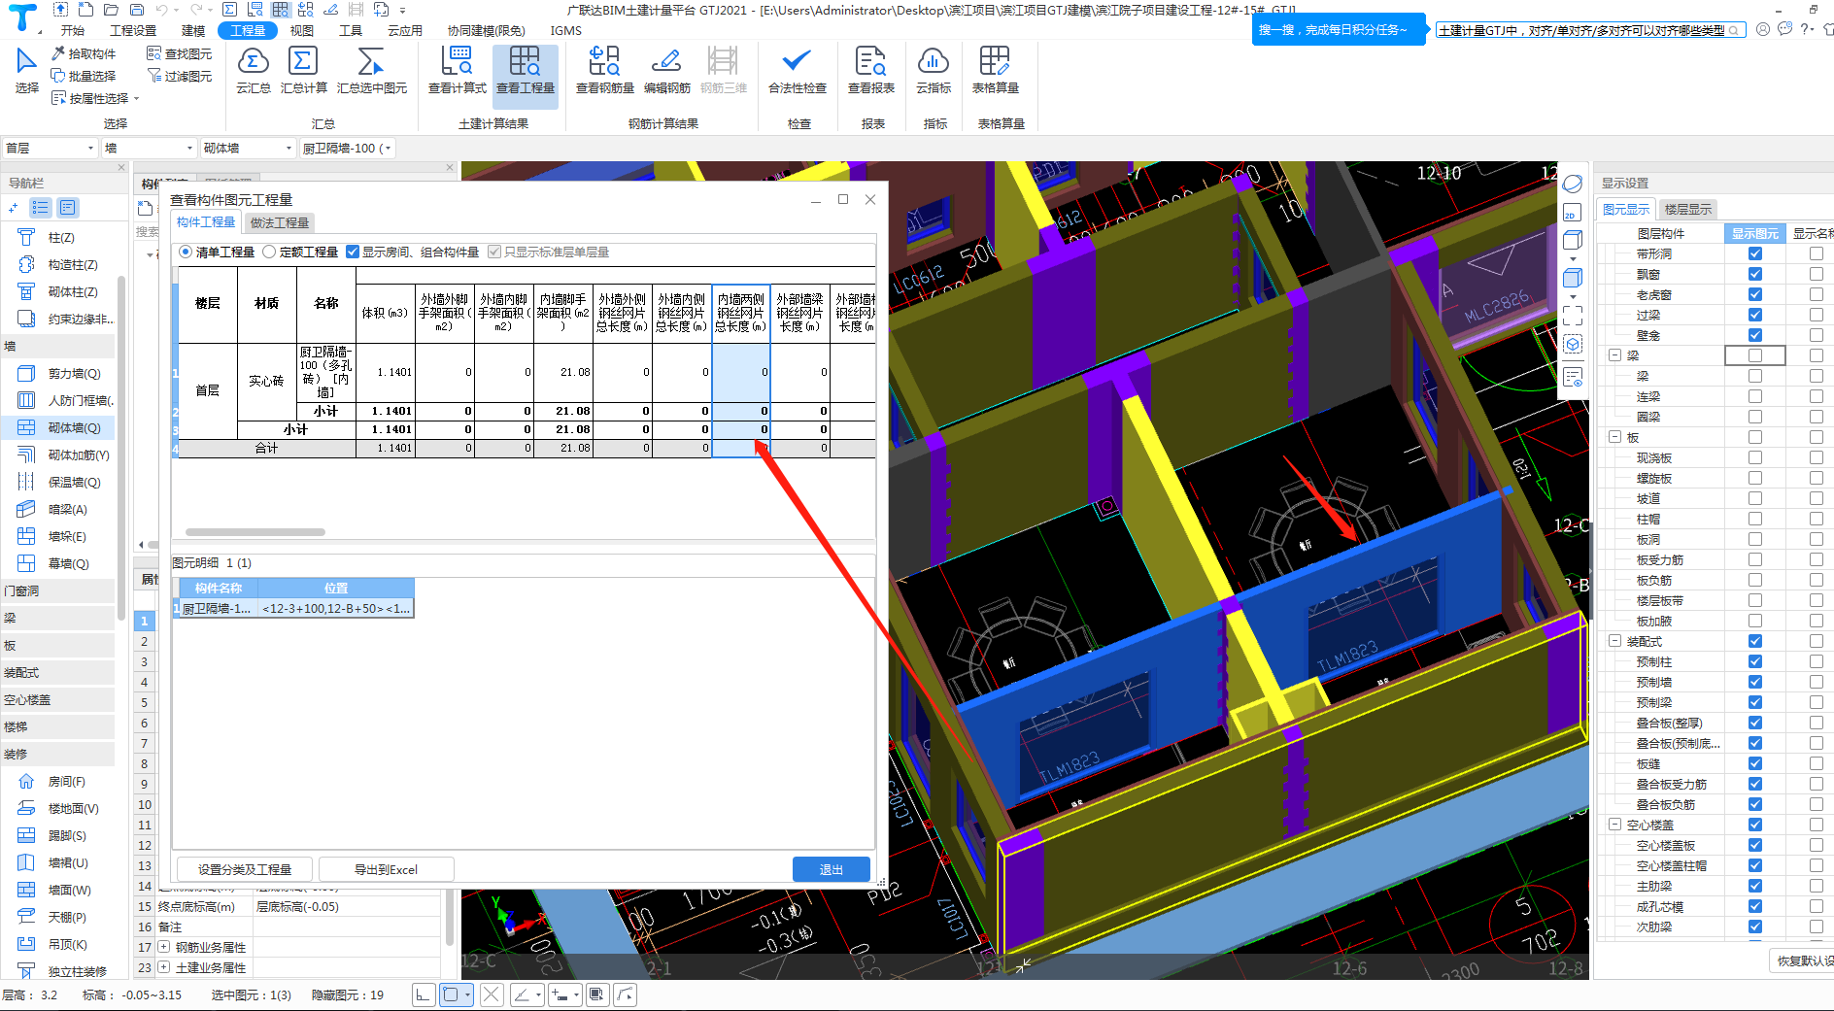This screenshot has height=1011, width=1834.
Task: Collapse the 梁 group in display settings
Action: pos(1614,355)
